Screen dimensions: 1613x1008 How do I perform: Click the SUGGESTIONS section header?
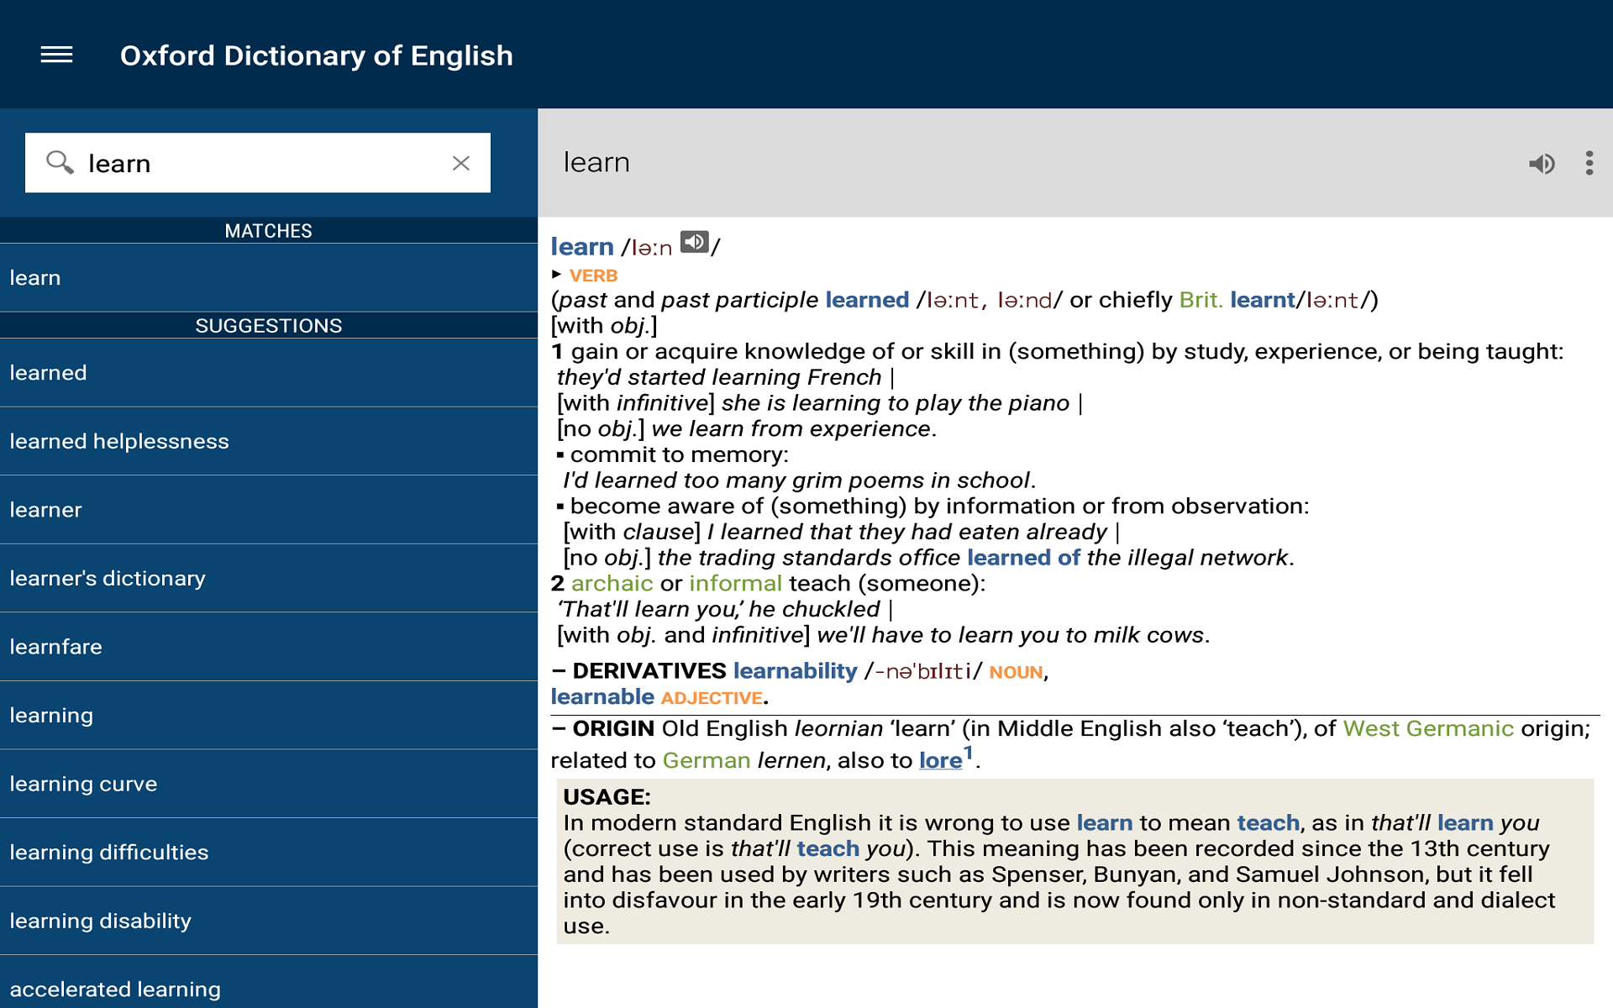[x=269, y=326]
